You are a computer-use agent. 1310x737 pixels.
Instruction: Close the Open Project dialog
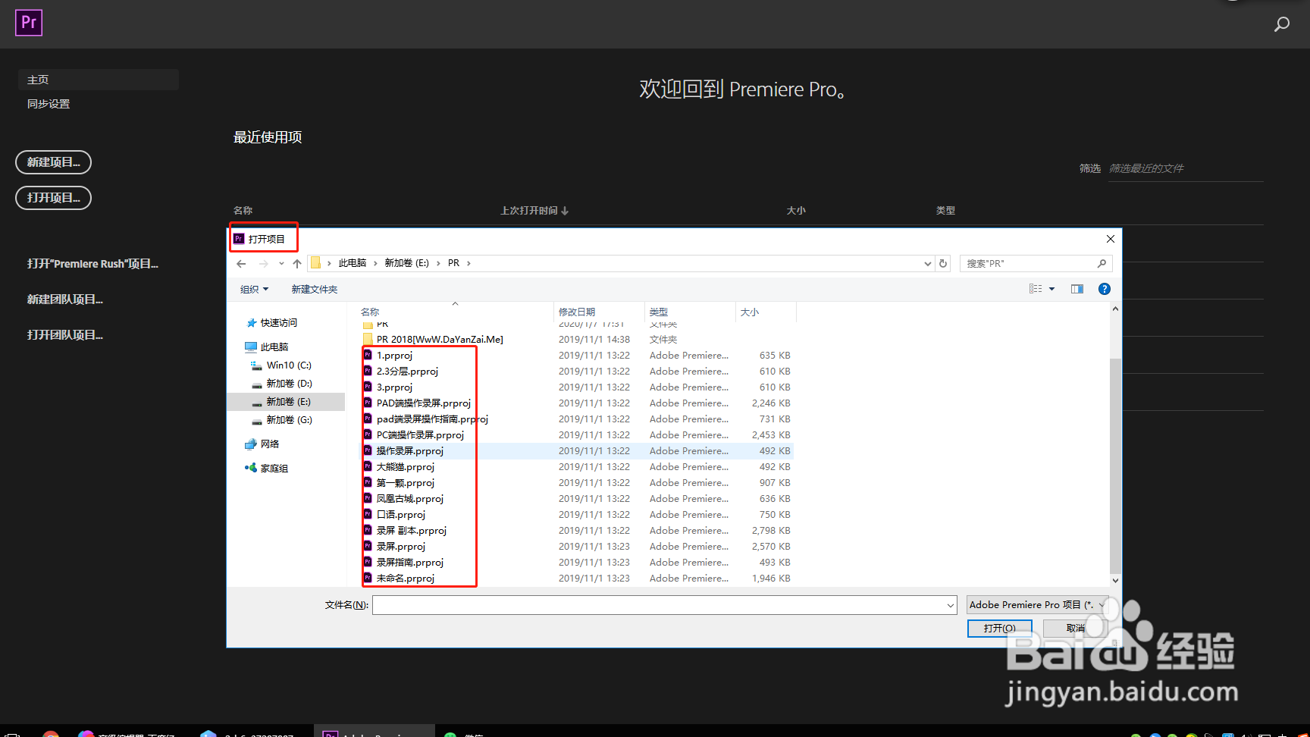(1111, 239)
